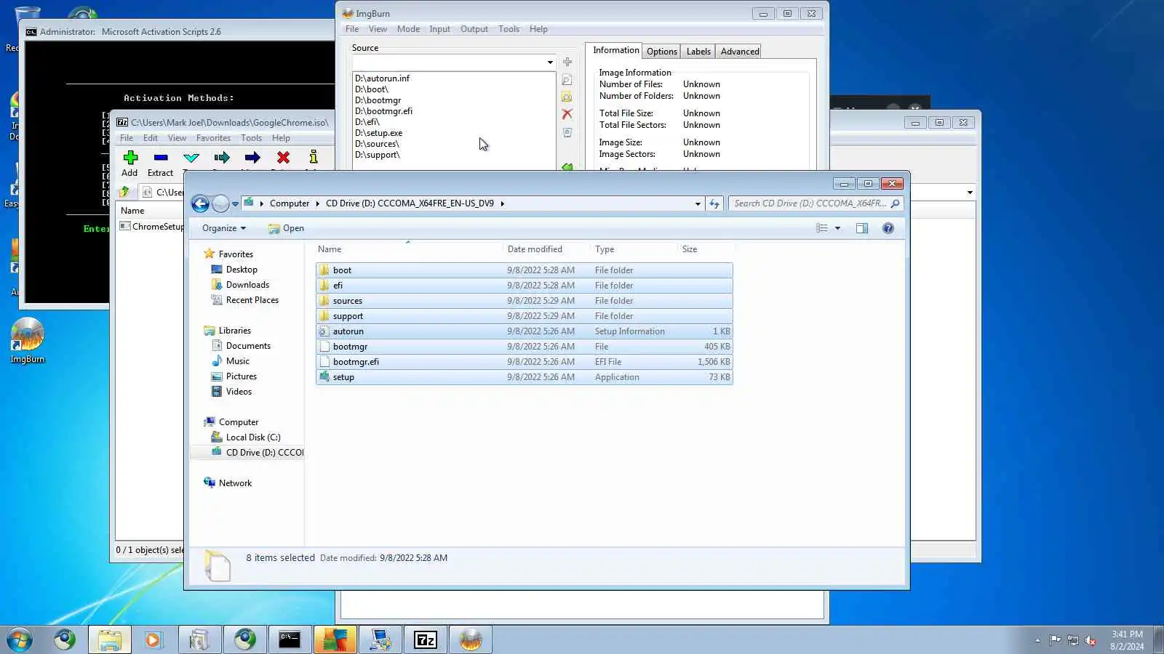Switch to the Labels tab in ImgBurn
Viewport: 1164px width, 654px height.
[x=698, y=52]
